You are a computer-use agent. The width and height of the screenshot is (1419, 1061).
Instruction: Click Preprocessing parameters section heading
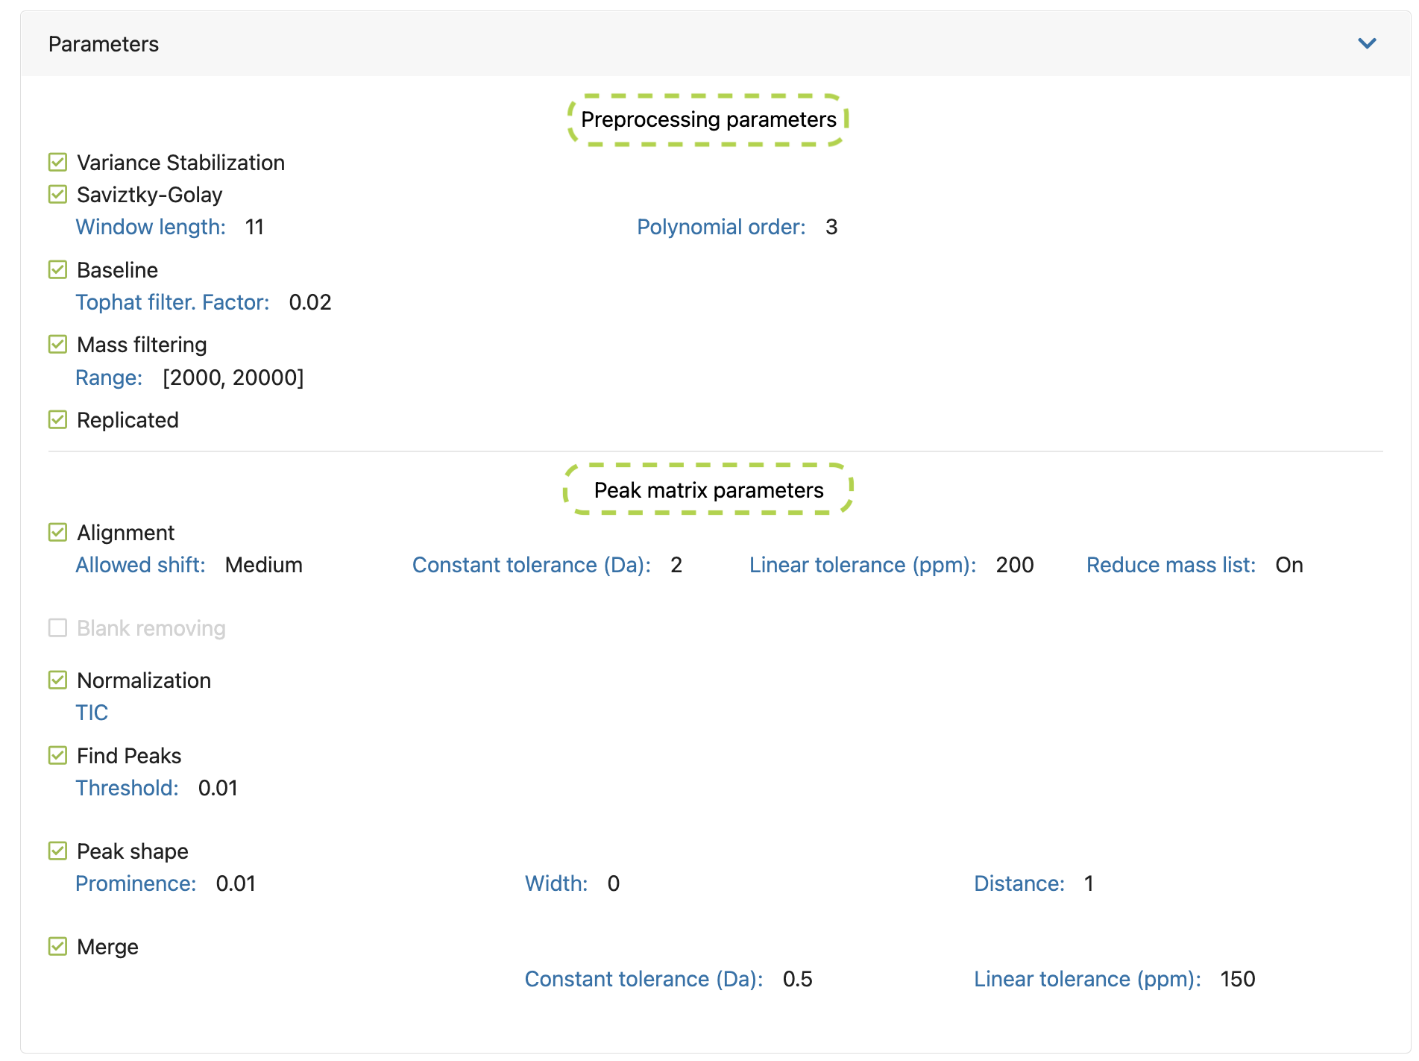click(x=708, y=119)
